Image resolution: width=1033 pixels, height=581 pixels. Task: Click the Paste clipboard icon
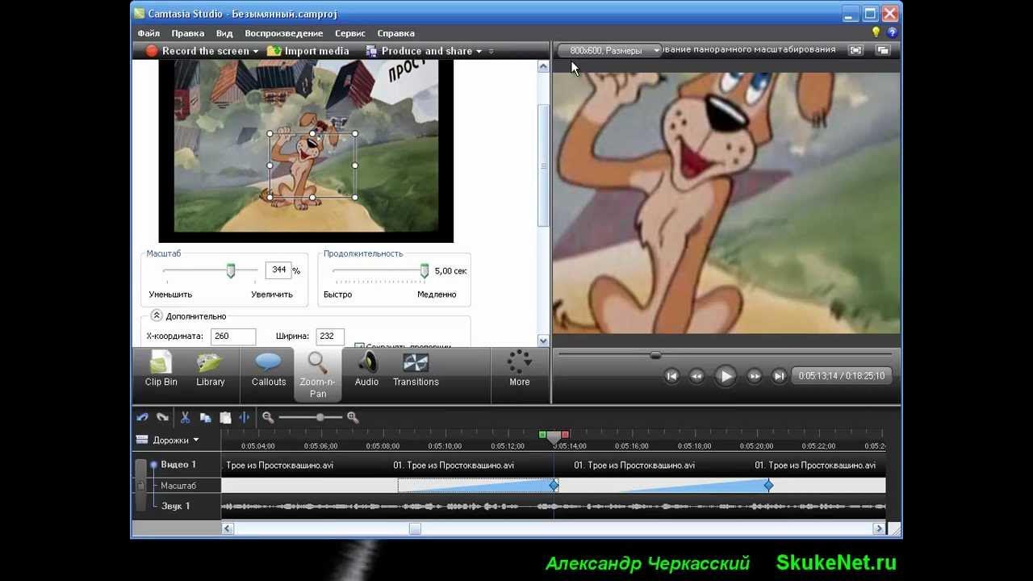225,417
